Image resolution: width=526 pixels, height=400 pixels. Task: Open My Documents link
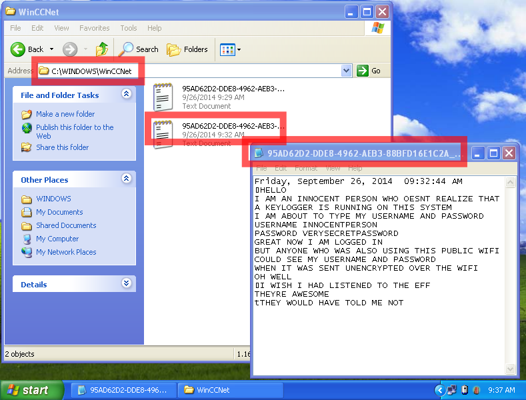click(59, 212)
